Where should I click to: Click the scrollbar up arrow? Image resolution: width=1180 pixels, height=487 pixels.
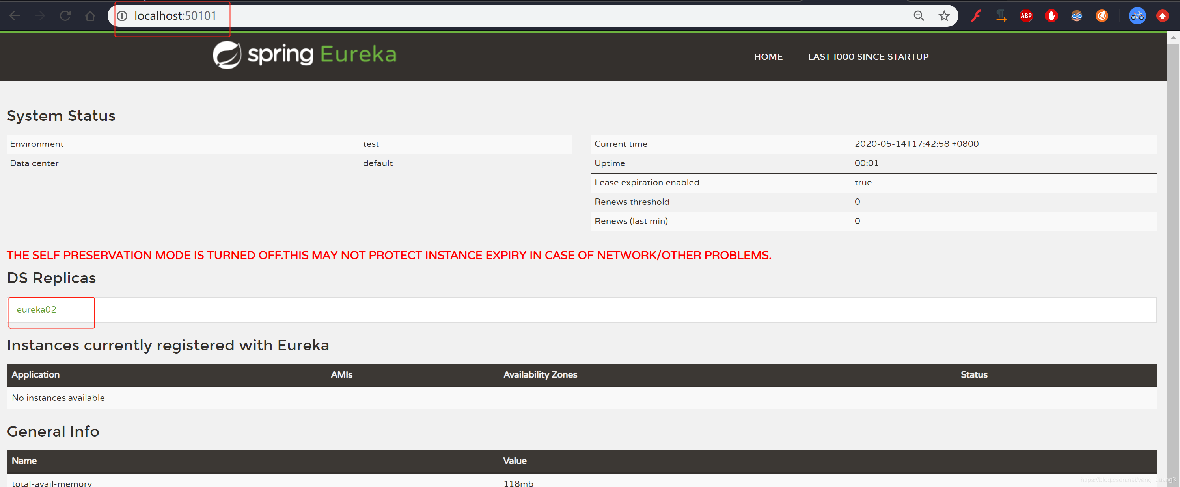(1173, 38)
